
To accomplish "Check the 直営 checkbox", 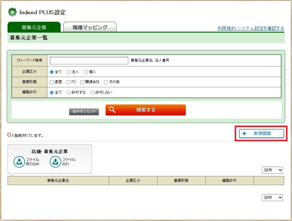I will (52, 82).
